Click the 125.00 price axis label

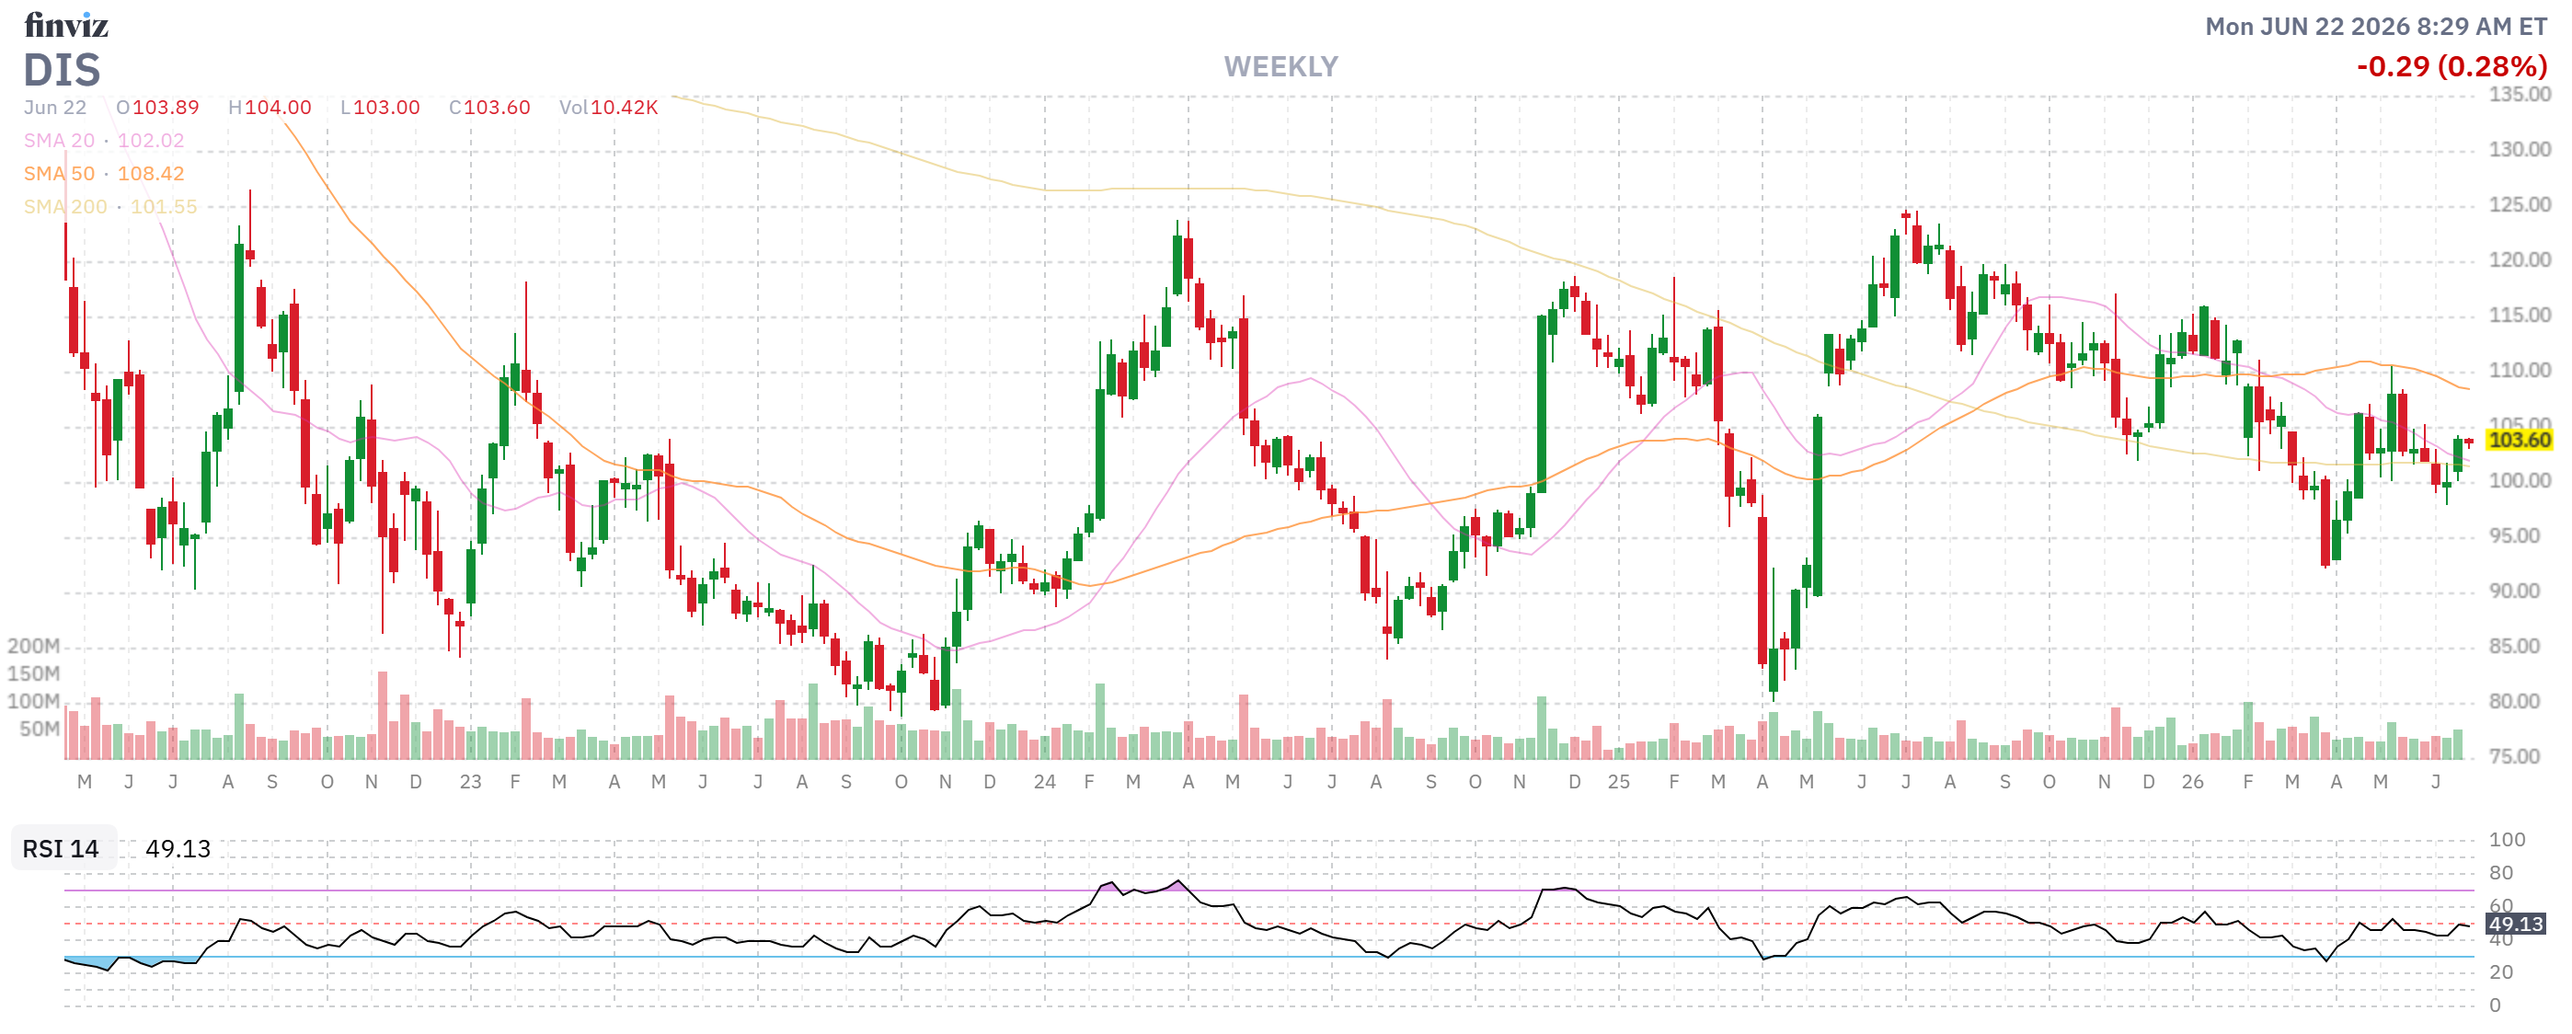click(2520, 204)
